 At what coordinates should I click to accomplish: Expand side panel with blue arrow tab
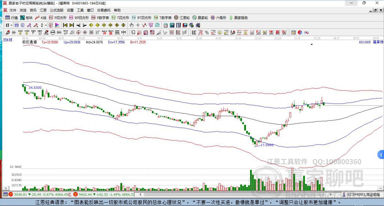(381, 155)
